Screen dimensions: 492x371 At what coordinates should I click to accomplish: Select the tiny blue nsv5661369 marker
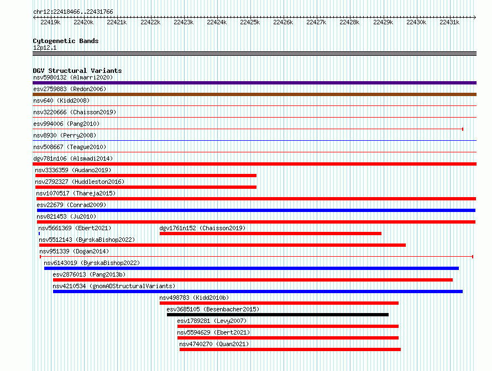pyautogui.click(x=39, y=234)
